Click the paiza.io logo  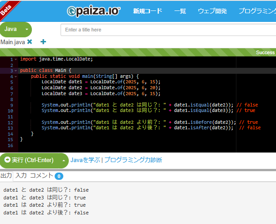point(93,11)
